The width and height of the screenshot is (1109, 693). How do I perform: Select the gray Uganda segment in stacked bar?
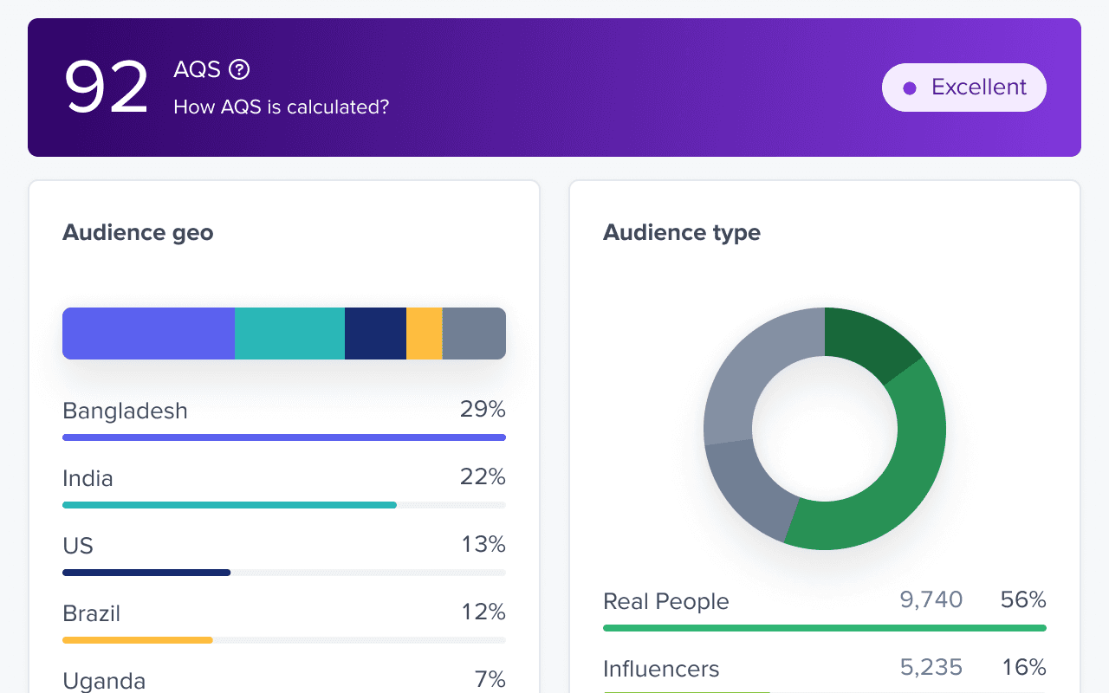[474, 334]
